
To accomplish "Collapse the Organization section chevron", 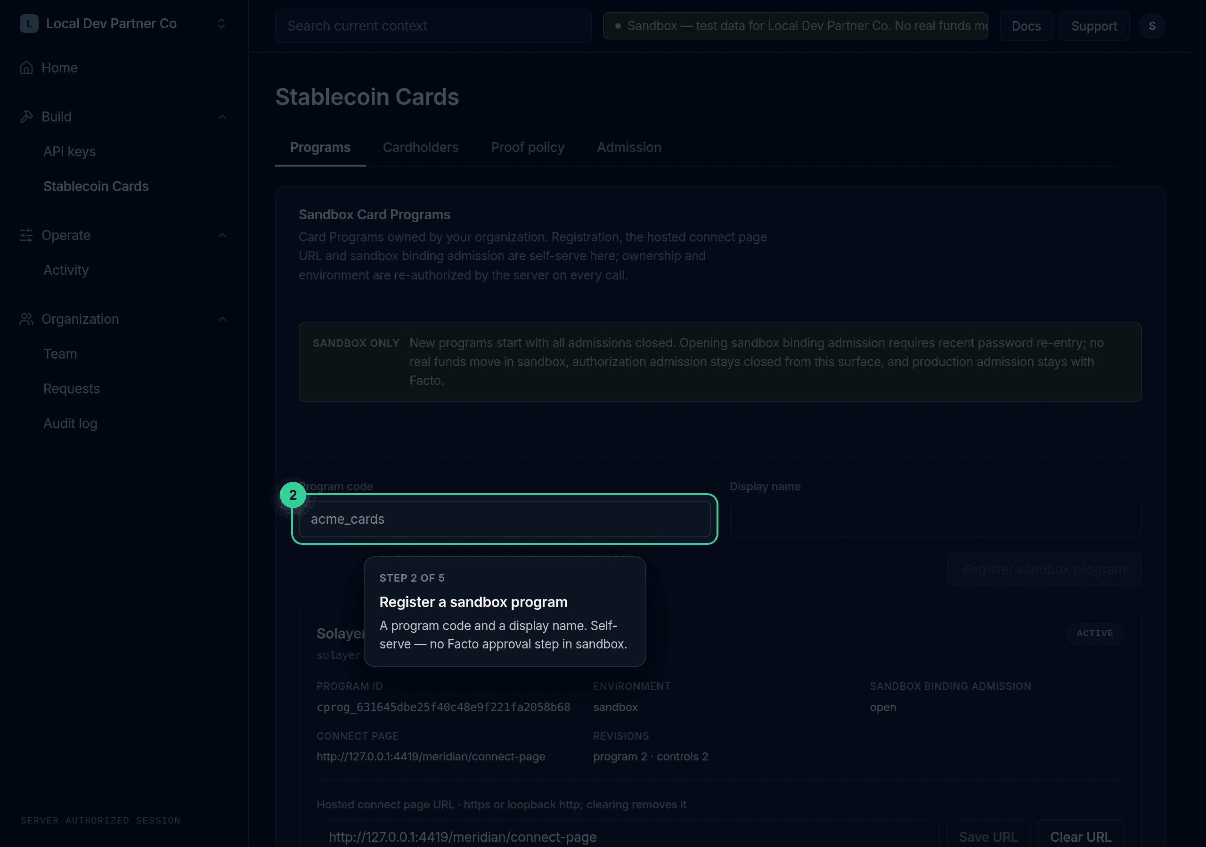I will [222, 319].
